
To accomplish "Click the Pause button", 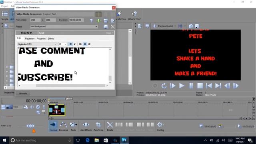I will (x=191, y=86).
